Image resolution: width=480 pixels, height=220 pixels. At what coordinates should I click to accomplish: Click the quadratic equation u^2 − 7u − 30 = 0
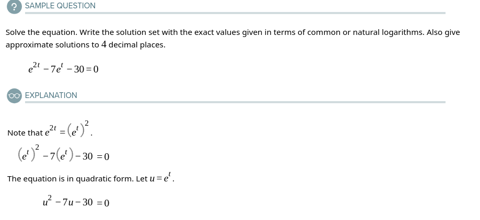(76, 202)
